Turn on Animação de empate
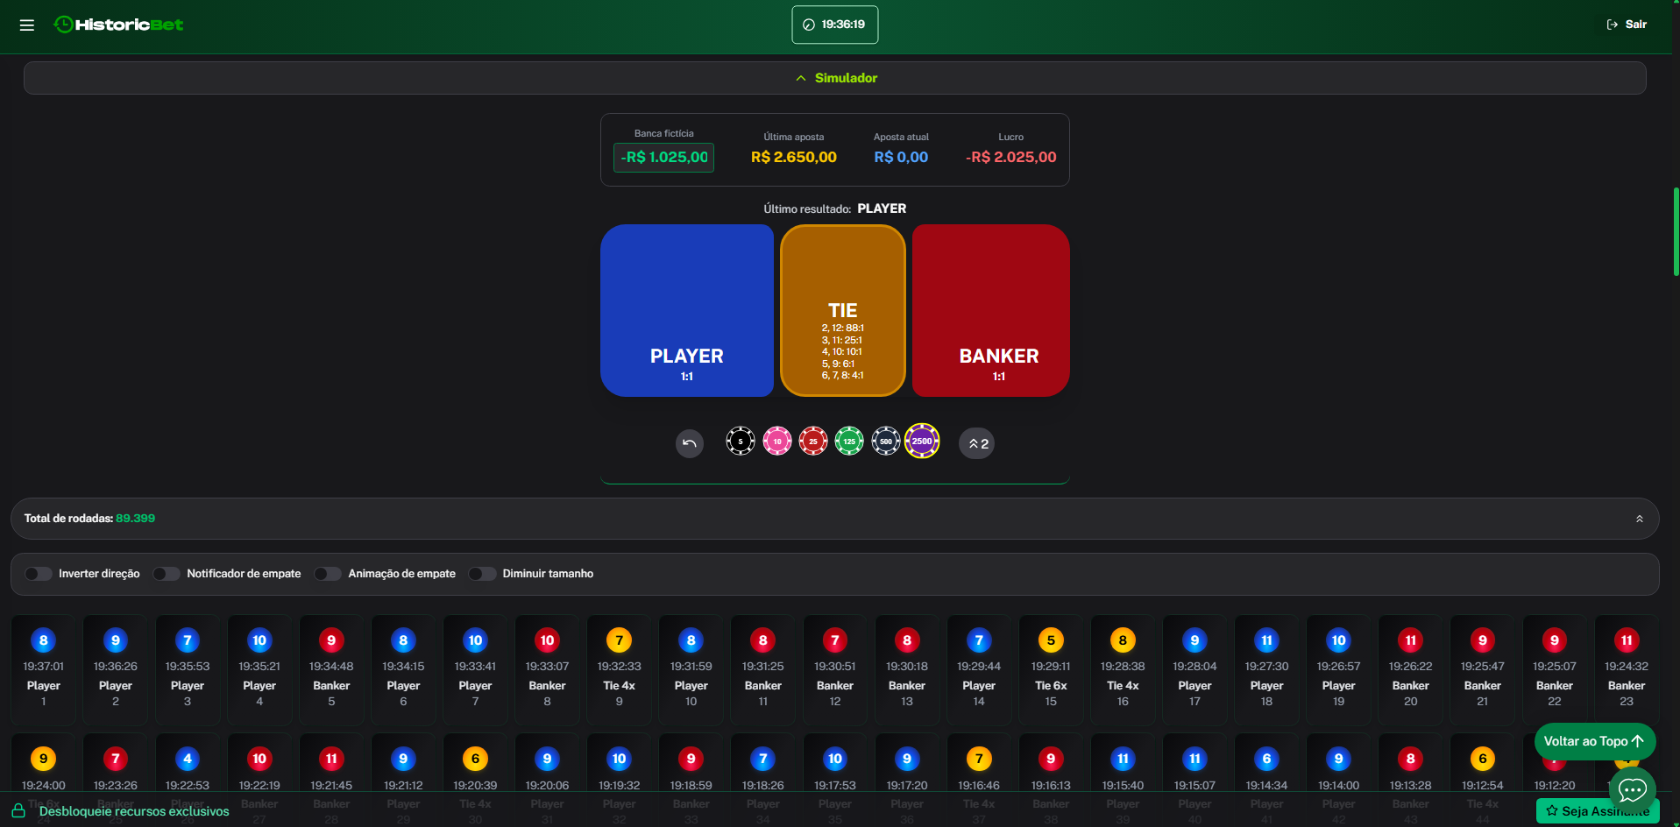The image size is (1680, 827). (x=328, y=574)
